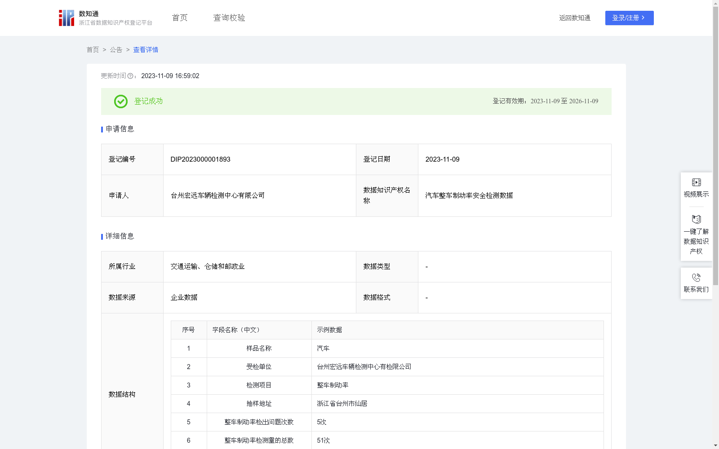
Task: Click the sample value 汽车
Action: click(x=323, y=348)
